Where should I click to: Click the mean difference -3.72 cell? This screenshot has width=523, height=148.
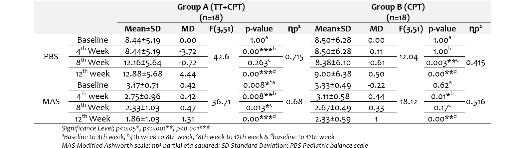(188, 52)
